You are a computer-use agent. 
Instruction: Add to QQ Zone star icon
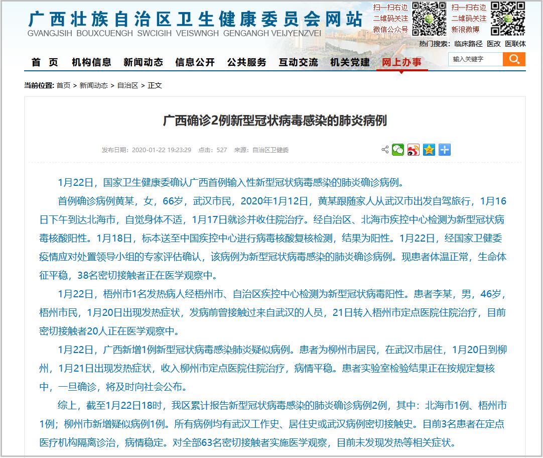pos(429,150)
